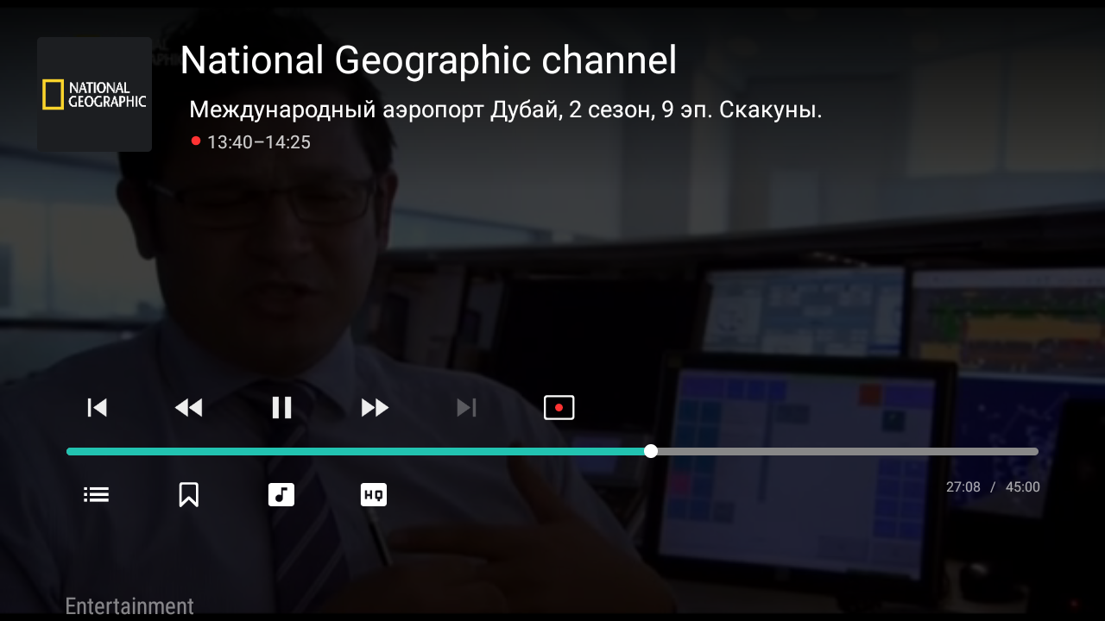The width and height of the screenshot is (1105, 621).
Task: Click the National Geographic channel title
Action: (428, 60)
